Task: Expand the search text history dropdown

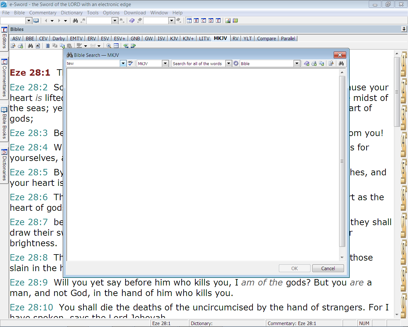Action: 123,63
